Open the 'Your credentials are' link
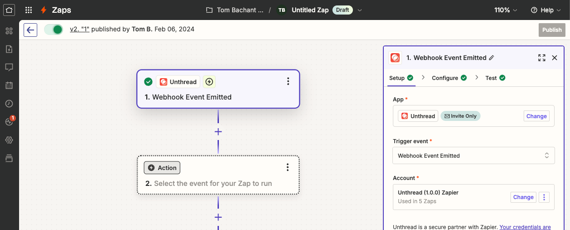Image resolution: width=570 pixels, height=230 pixels. tap(525, 227)
